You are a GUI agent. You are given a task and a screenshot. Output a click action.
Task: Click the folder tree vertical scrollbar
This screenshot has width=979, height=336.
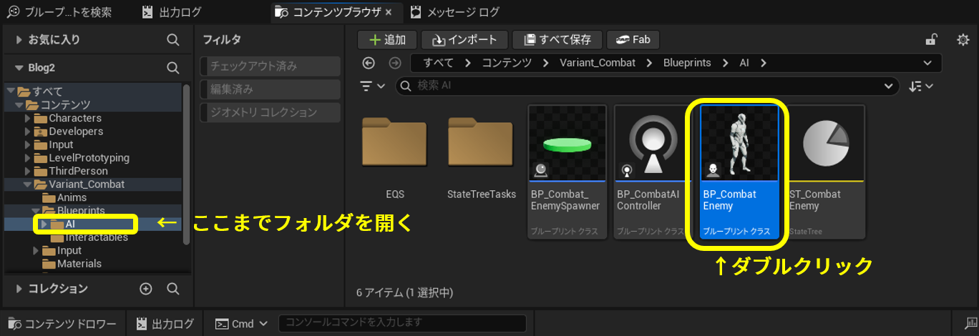pos(187,164)
